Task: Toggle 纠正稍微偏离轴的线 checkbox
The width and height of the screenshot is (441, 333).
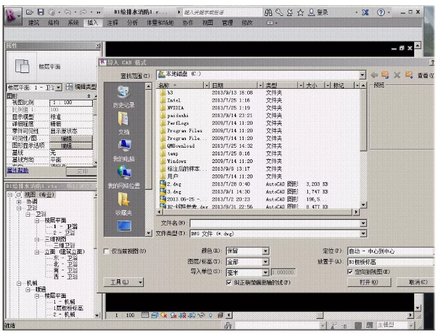Action: point(229,283)
